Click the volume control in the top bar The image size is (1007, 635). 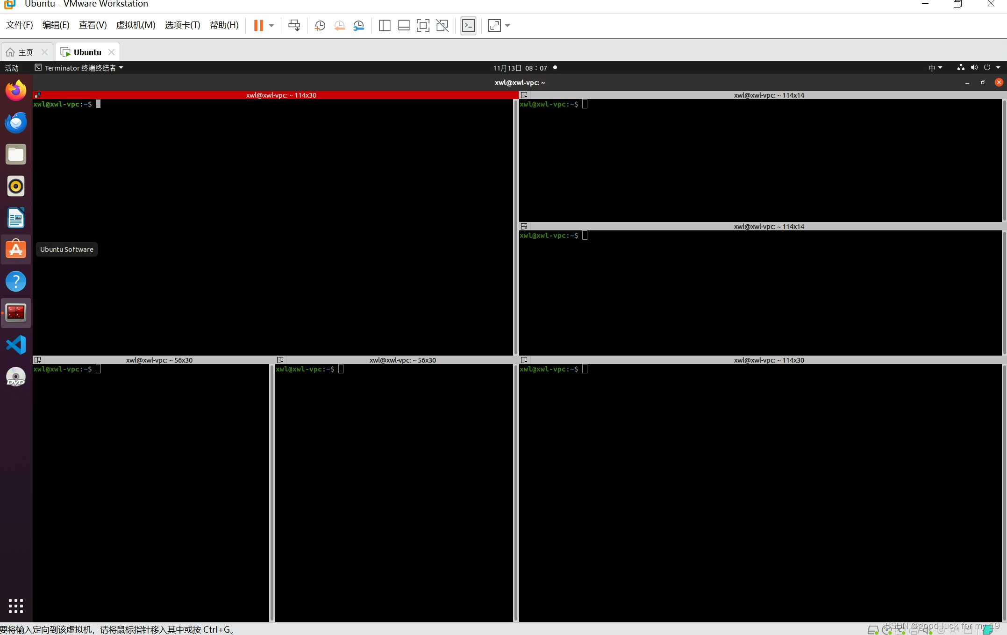coord(974,68)
